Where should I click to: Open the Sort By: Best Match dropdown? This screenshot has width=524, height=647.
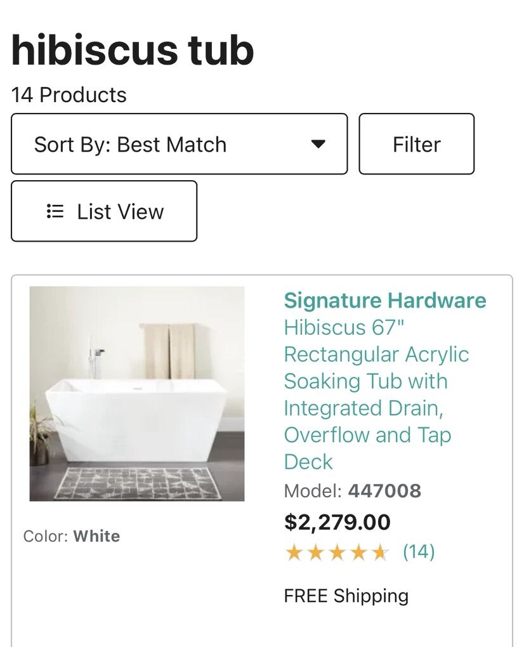tap(179, 144)
